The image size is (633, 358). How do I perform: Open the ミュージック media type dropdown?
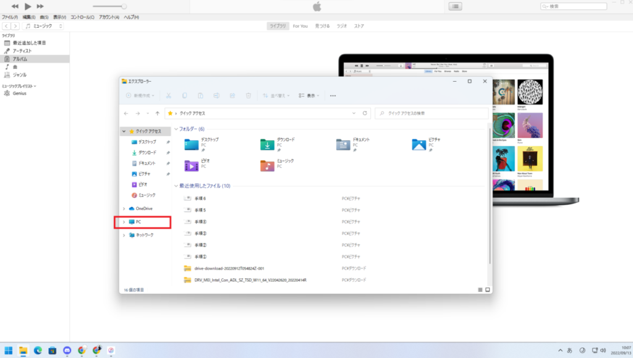coord(44,26)
